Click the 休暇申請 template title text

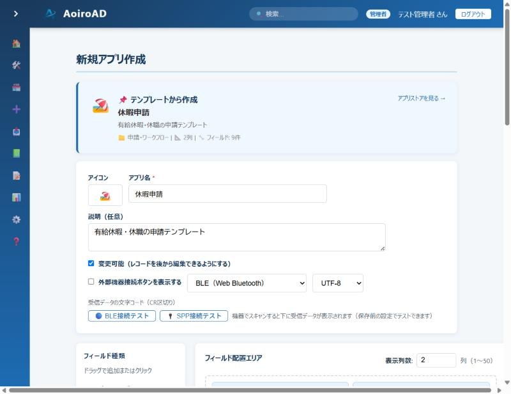click(x=133, y=113)
